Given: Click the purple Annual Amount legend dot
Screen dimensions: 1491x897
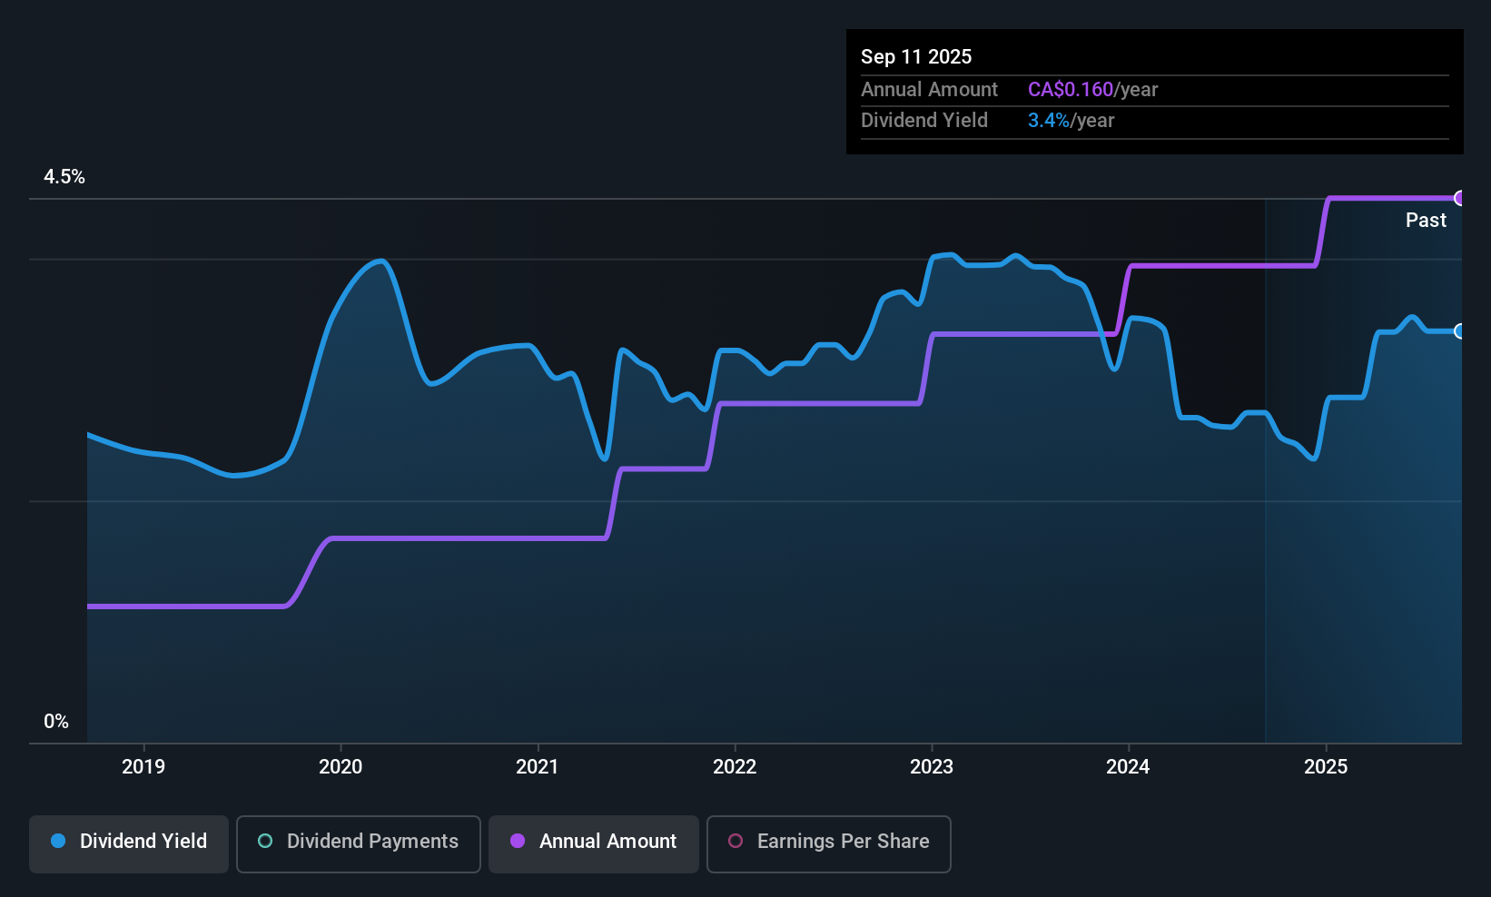Looking at the screenshot, I should coord(518,842).
